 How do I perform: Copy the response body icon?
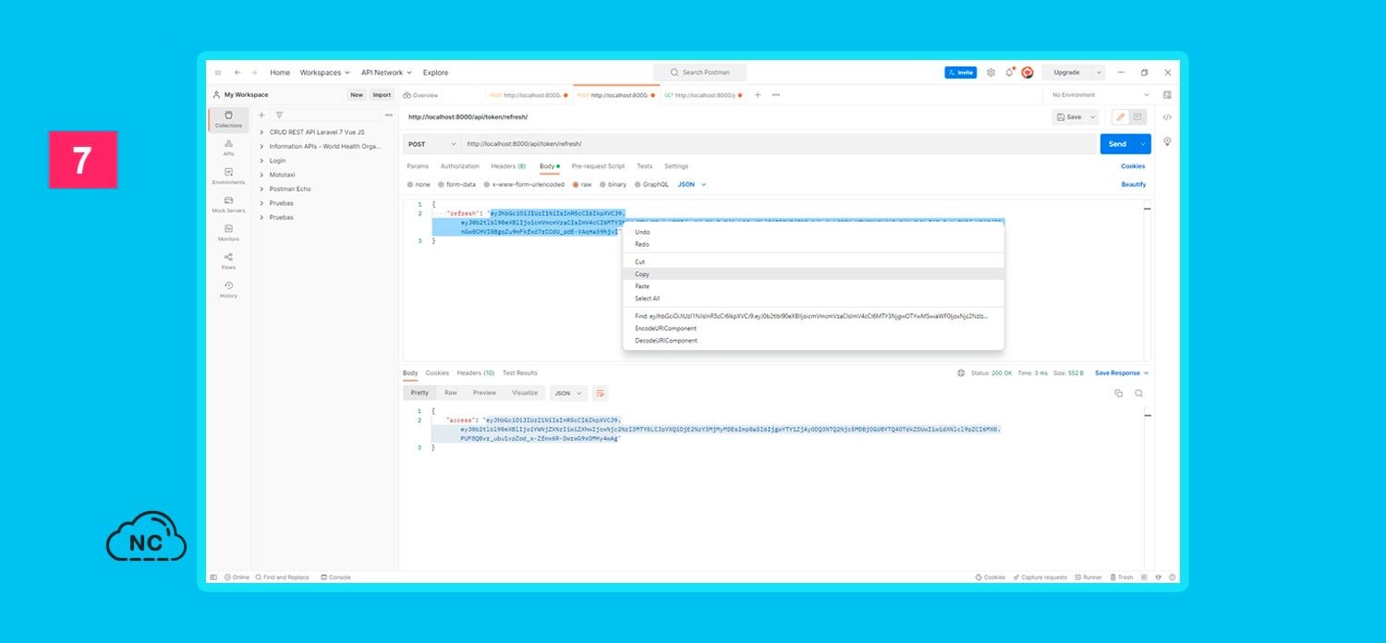pyautogui.click(x=1118, y=393)
